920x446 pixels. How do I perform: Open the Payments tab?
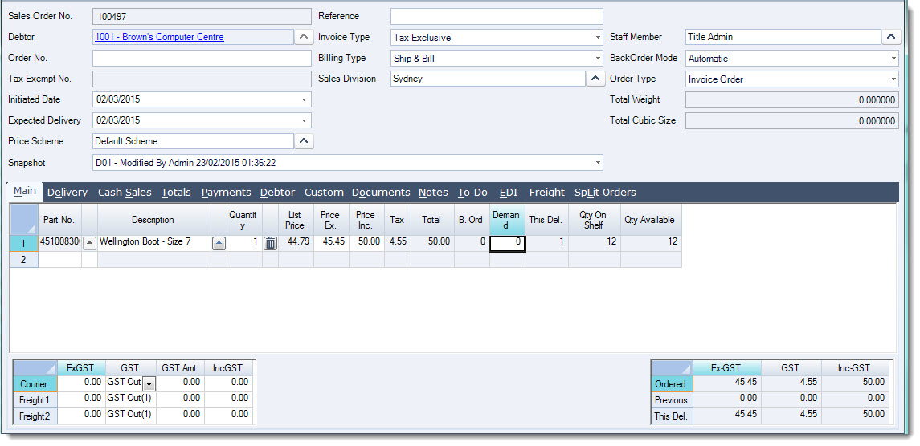[x=226, y=193]
